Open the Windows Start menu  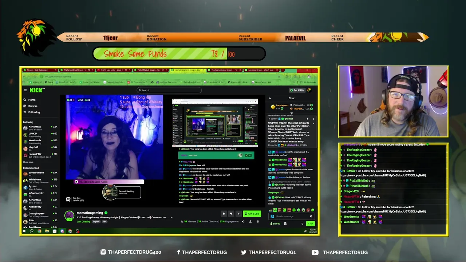tap(24, 231)
